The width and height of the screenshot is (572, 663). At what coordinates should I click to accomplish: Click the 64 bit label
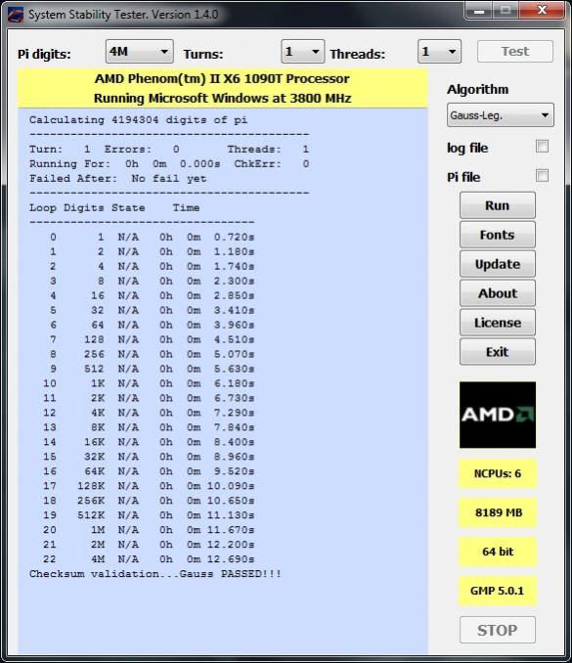[498, 552]
